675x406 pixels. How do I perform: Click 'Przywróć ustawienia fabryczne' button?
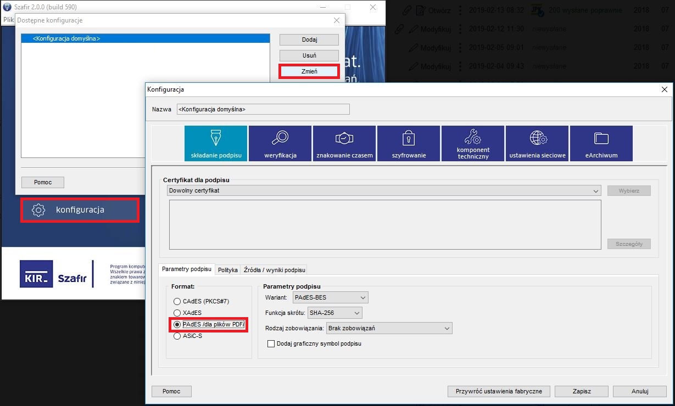coord(499,391)
